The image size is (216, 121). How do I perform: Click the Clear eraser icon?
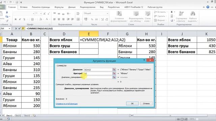point(172,21)
